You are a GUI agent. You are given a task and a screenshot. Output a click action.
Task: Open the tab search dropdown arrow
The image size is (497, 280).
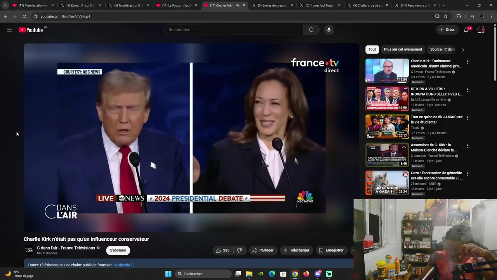pyautogui.click(x=5, y=5)
